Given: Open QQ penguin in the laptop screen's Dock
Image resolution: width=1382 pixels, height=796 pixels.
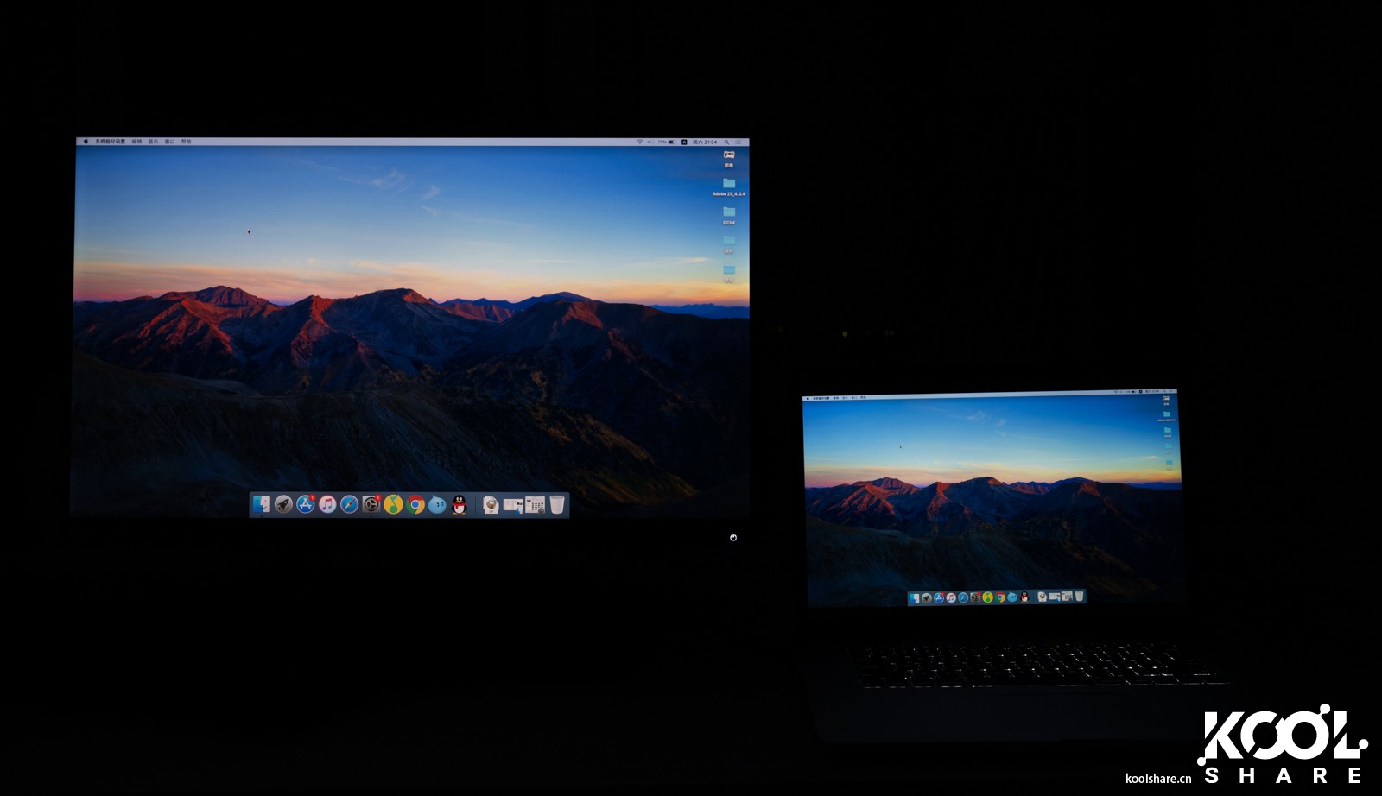Looking at the screenshot, I should [x=1024, y=597].
